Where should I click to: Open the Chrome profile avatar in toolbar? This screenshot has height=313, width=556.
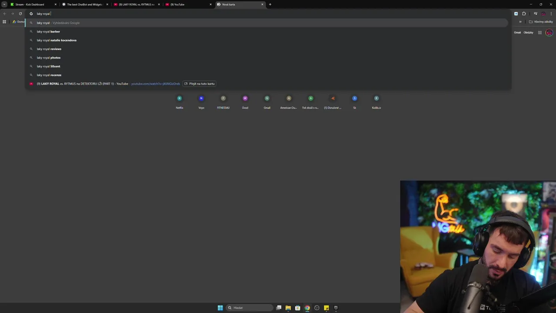[x=543, y=13]
